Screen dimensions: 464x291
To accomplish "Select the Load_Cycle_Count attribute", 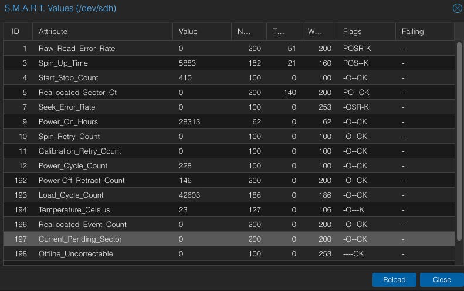I will pos(71,195).
